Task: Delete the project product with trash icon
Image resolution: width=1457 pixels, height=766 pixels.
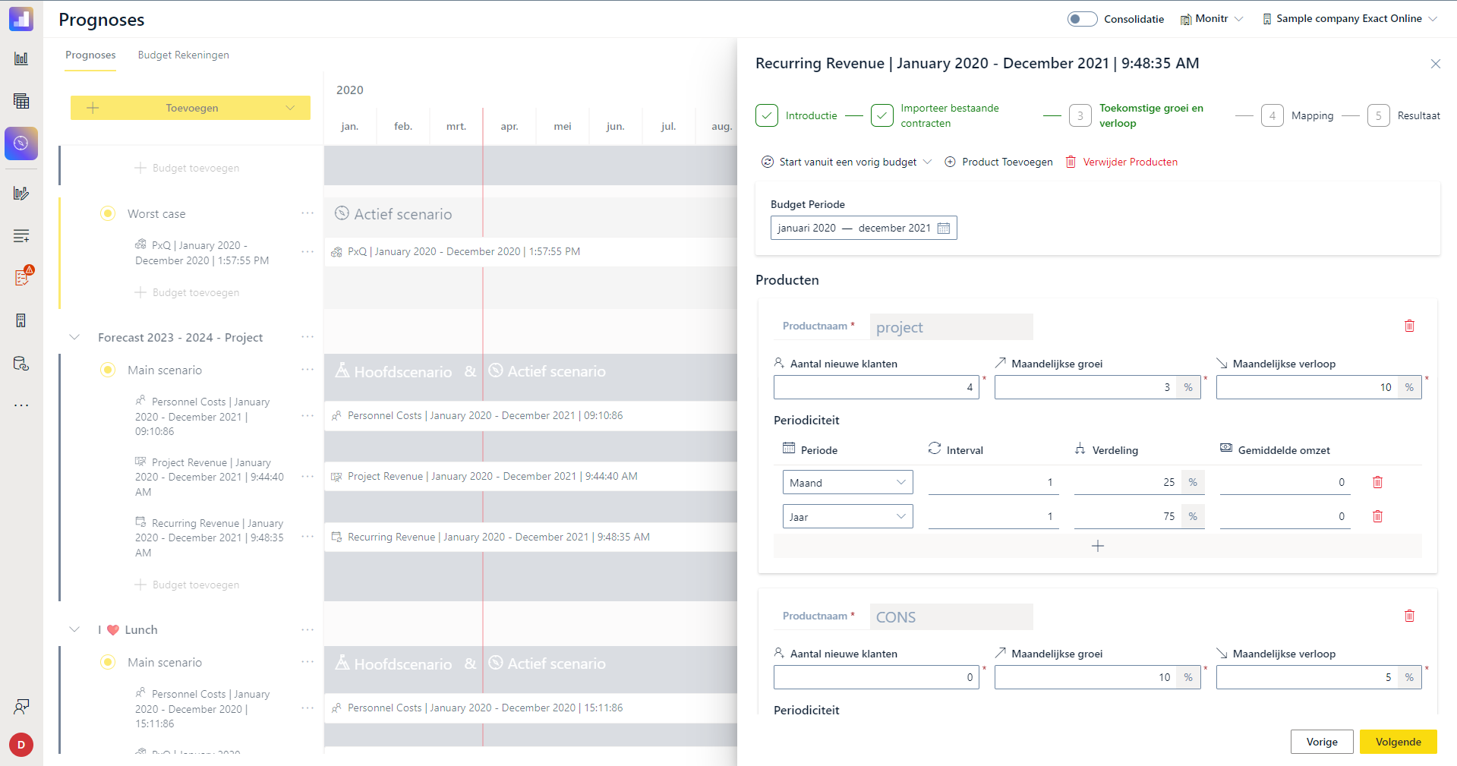Action: 1409,326
